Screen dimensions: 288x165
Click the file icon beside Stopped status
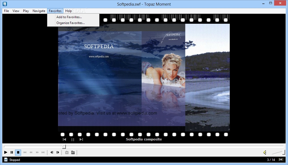pos(6,160)
